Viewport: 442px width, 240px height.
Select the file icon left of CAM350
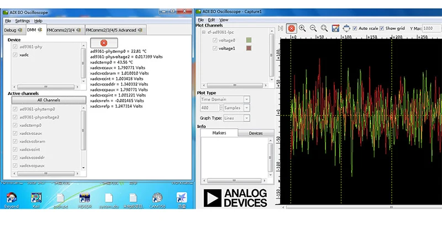(133, 200)
